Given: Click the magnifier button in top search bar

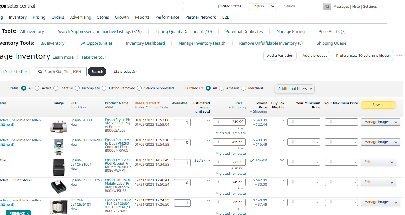Looking at the screenshot, I should [327, 6].
